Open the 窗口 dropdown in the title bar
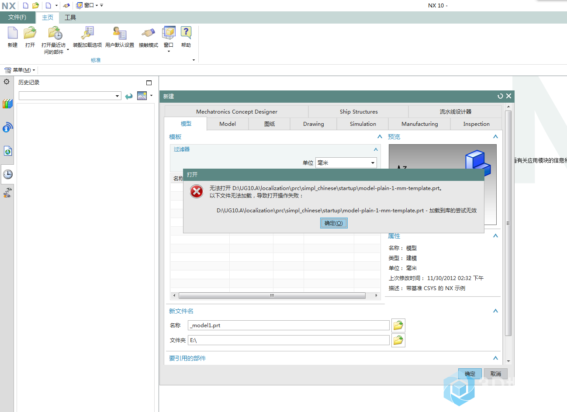Image resolution: width=567 pixels, height=412 pixels. 87,5
